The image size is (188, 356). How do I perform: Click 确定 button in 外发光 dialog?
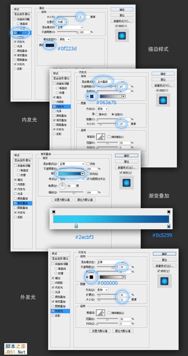click(x=164, y=254)
